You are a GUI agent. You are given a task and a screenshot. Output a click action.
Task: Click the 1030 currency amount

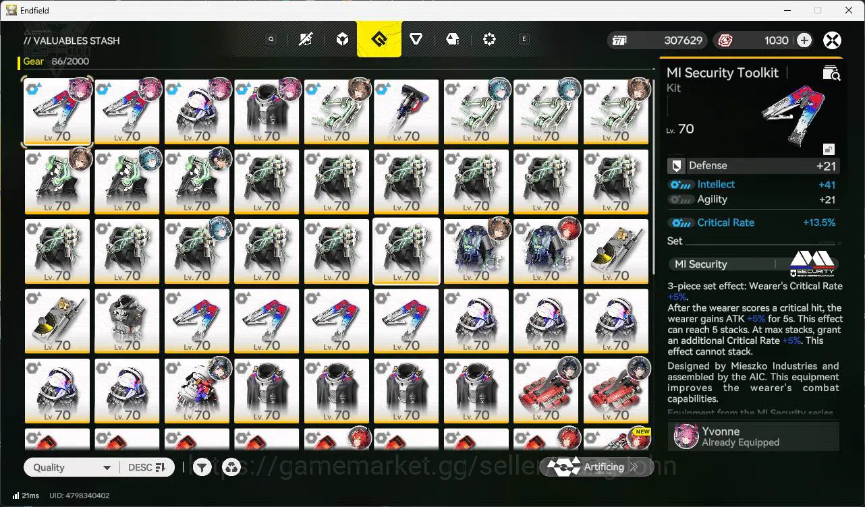[776, 40]
